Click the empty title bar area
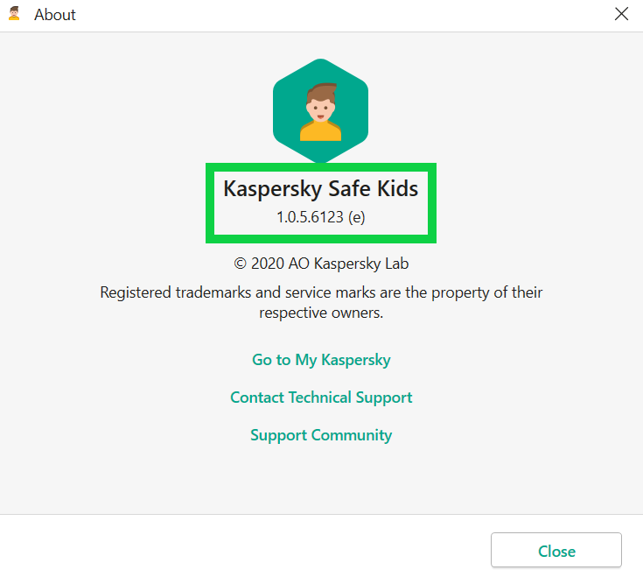The width and height of the screenshot is (643, 584). click(x=332, y=15)
